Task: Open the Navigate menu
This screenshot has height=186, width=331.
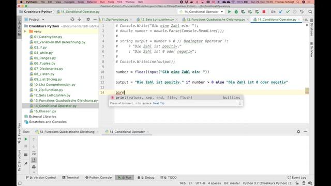Action: pos(69,2)
